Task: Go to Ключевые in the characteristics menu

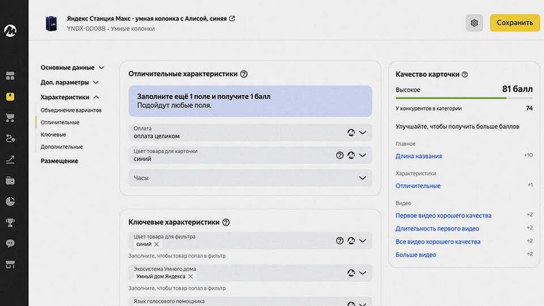Action: click(x=53, y=135)
